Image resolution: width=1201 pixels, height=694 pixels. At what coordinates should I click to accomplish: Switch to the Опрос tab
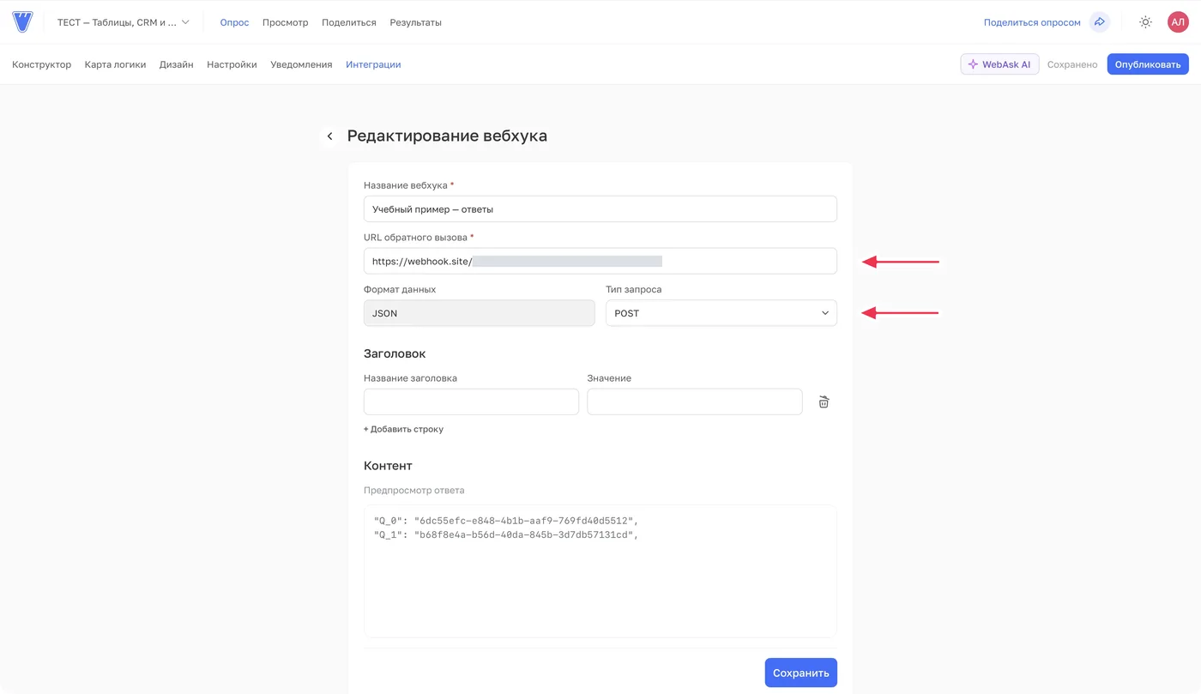coord(234,22)
